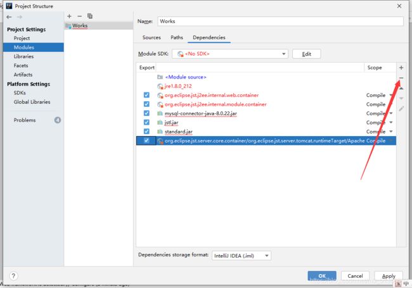The width and height of the screenshot is (412, 288).
Task: Click the jstl.jar library icon
Action: point(160,123)
